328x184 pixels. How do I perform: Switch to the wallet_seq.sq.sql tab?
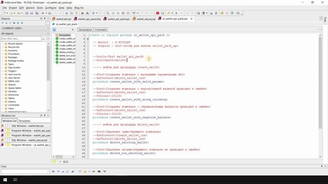[x=144, y=19]
